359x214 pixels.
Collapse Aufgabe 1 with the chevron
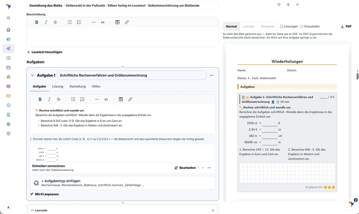[x=33, y=75]
